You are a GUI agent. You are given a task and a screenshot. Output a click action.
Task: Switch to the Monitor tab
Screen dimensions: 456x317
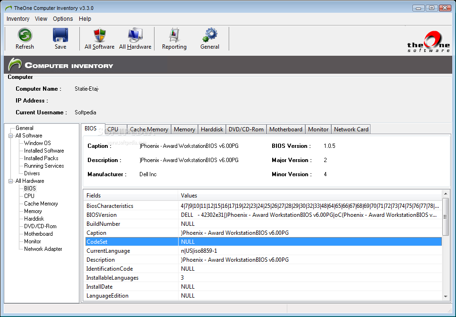(318, 129)
